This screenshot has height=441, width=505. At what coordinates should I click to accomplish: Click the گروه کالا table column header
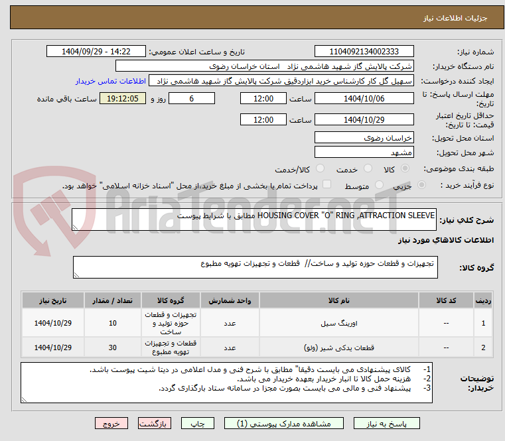[171, 300]
